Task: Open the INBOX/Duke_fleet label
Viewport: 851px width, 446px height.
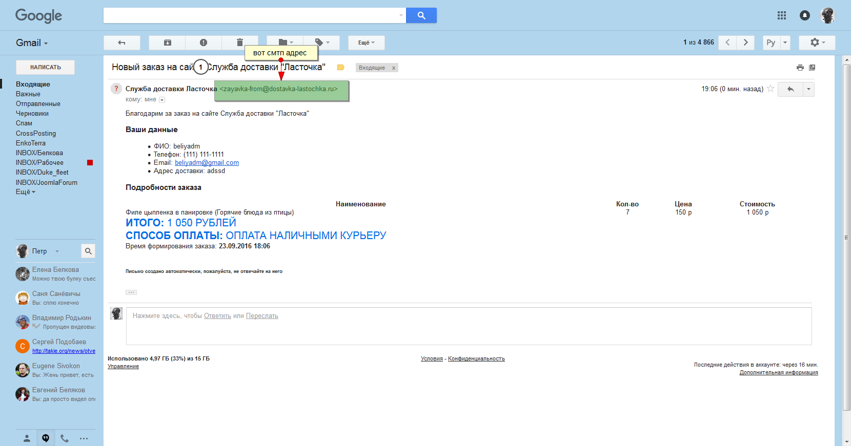Action: (42, 172)
